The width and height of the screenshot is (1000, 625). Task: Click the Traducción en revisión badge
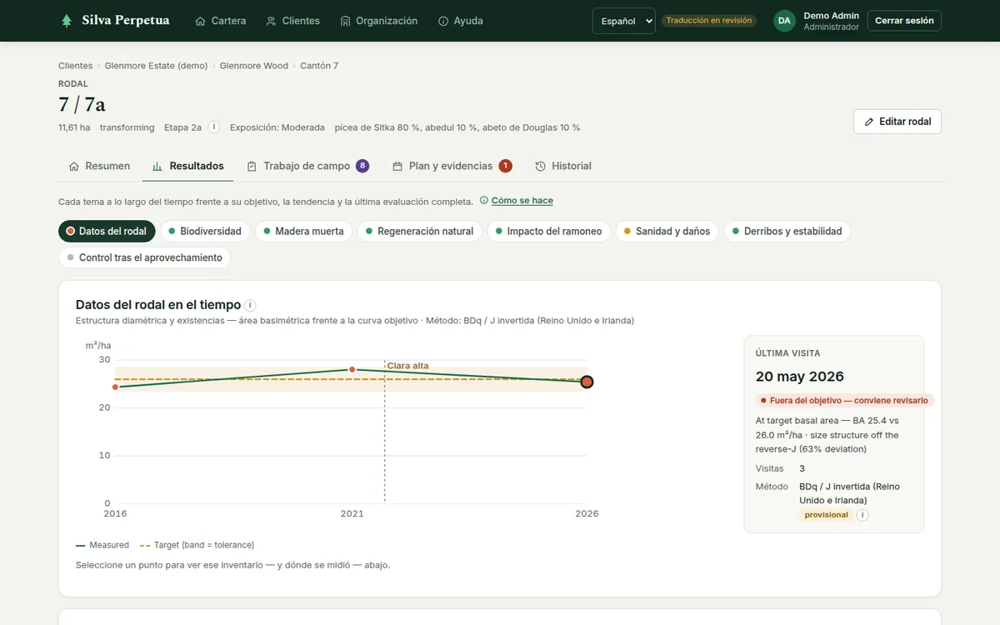click(709, 21)
